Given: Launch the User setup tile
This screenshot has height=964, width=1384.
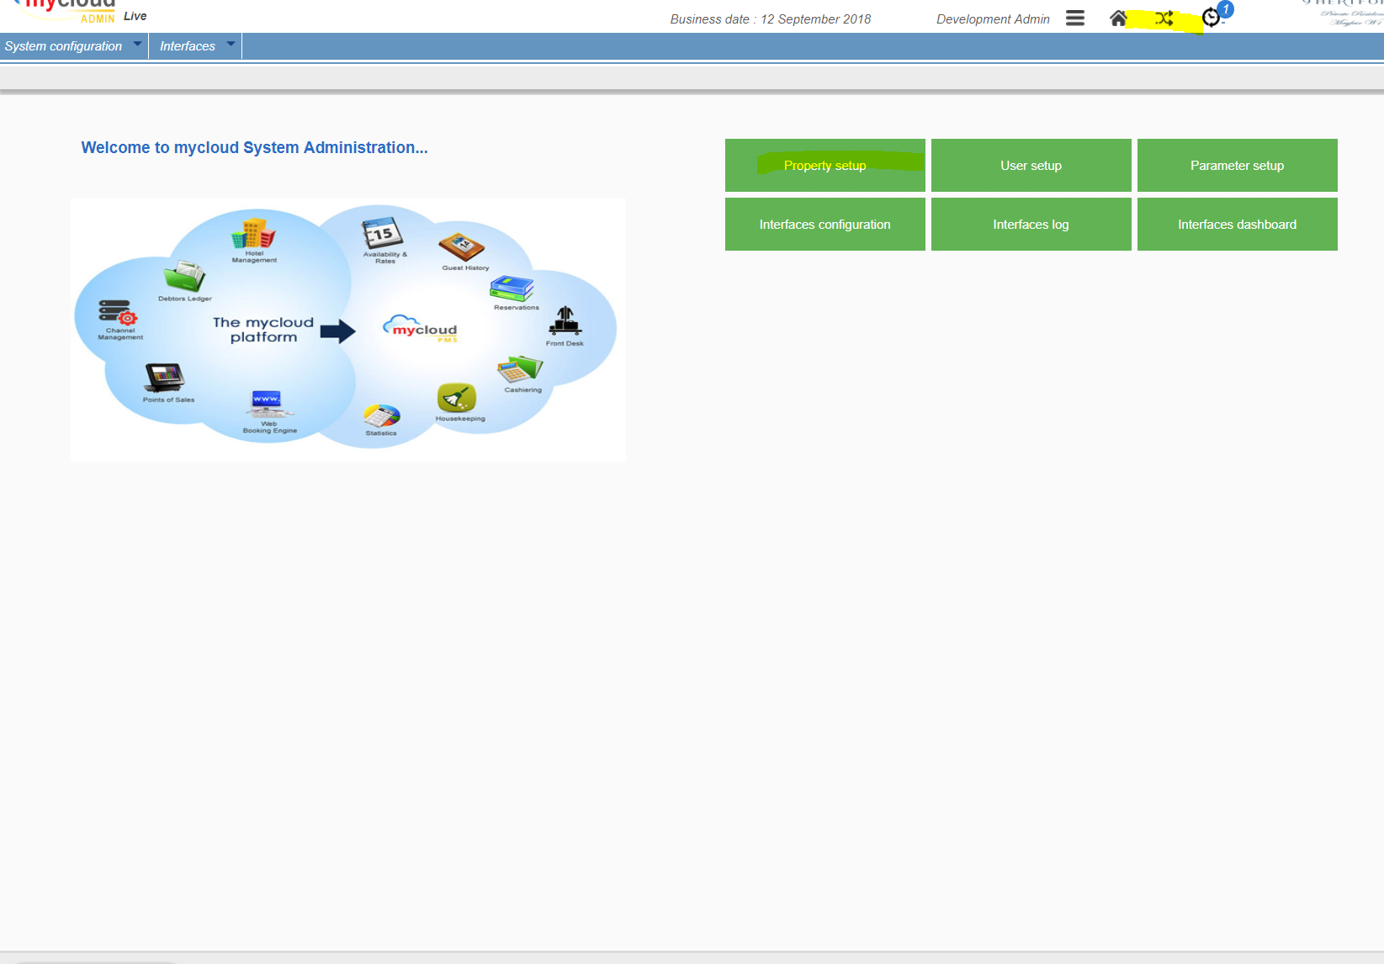Looking at the screenshot, I should pos(1031,166).
